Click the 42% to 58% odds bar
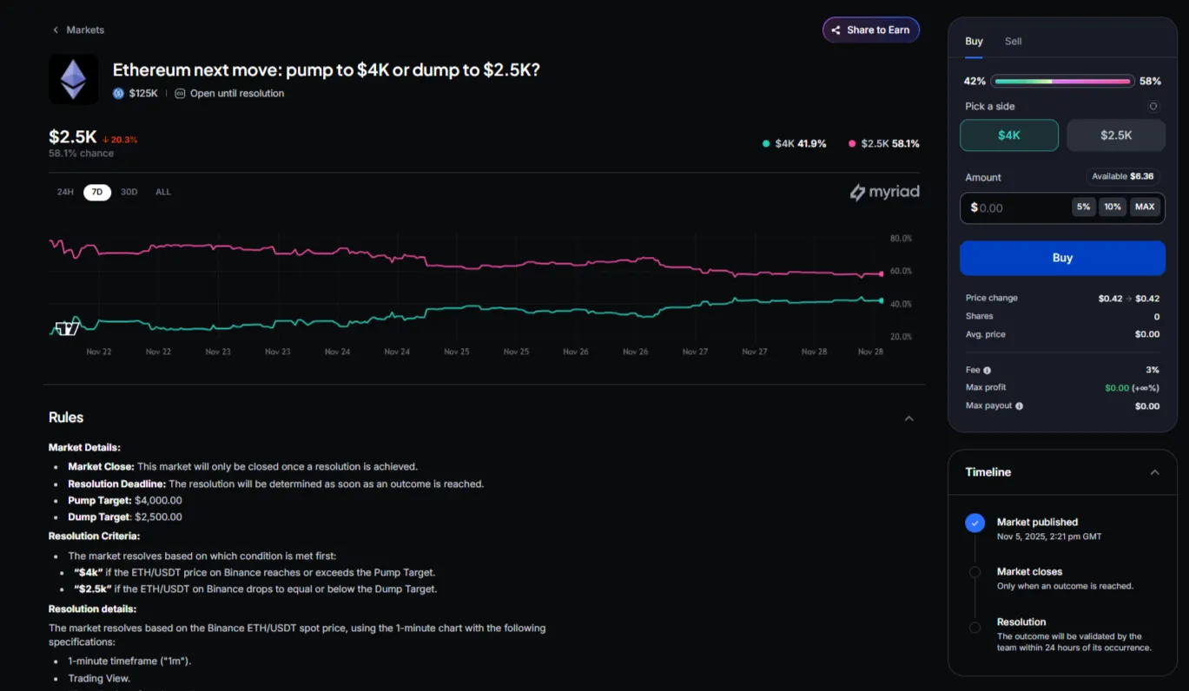Image resolution: width=1189 pixels, height=691 pixels. [x=1062, y=82]
